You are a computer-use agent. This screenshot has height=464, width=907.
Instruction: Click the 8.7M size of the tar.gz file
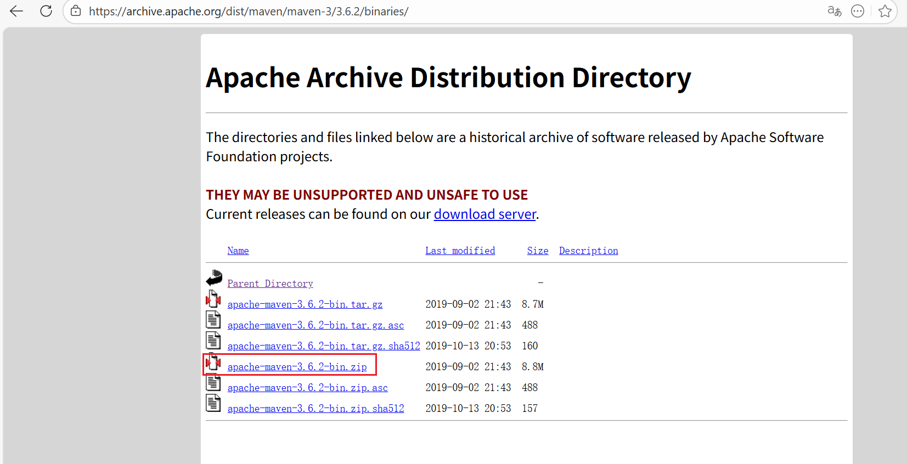533,304
